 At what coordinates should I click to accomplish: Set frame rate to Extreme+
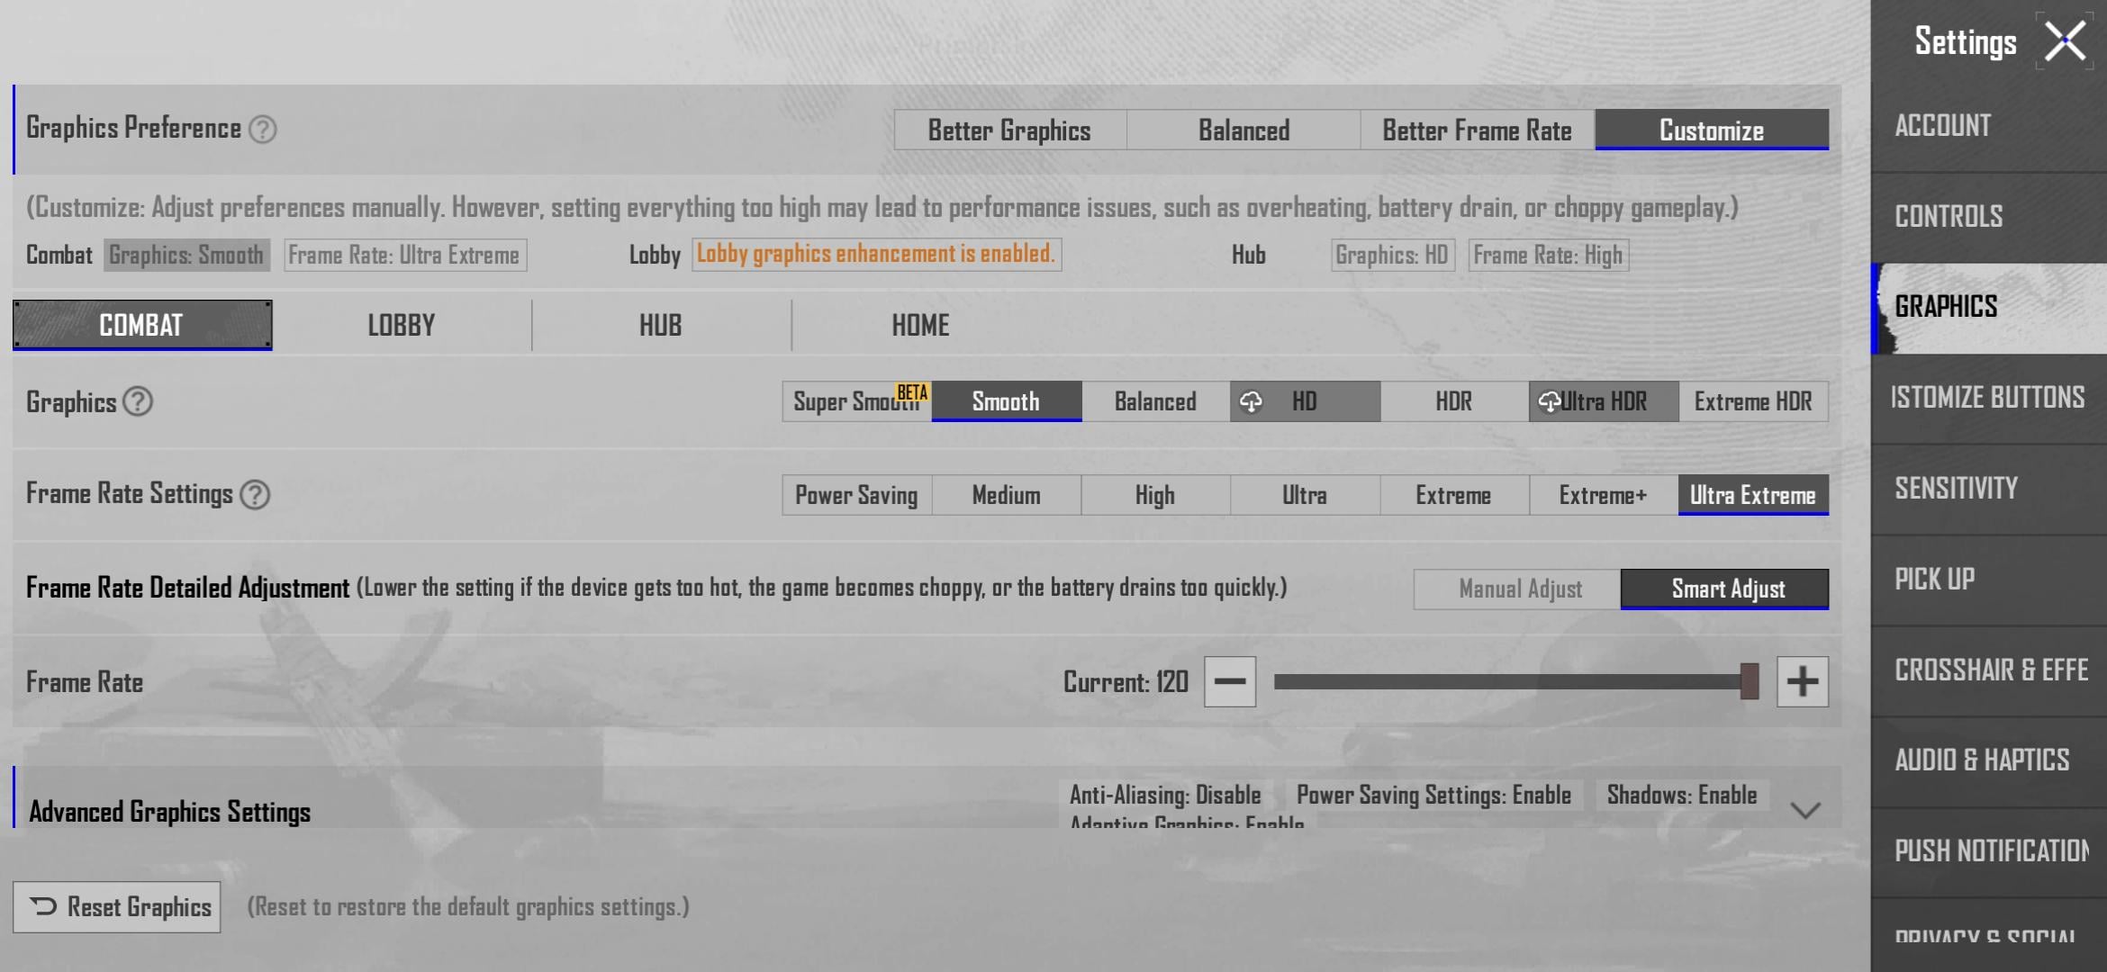coord(1603,495)
